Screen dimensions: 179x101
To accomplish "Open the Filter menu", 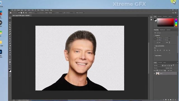I will [32, 10].
